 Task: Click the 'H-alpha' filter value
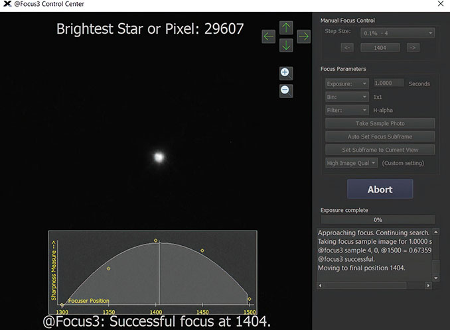point(383,110)
